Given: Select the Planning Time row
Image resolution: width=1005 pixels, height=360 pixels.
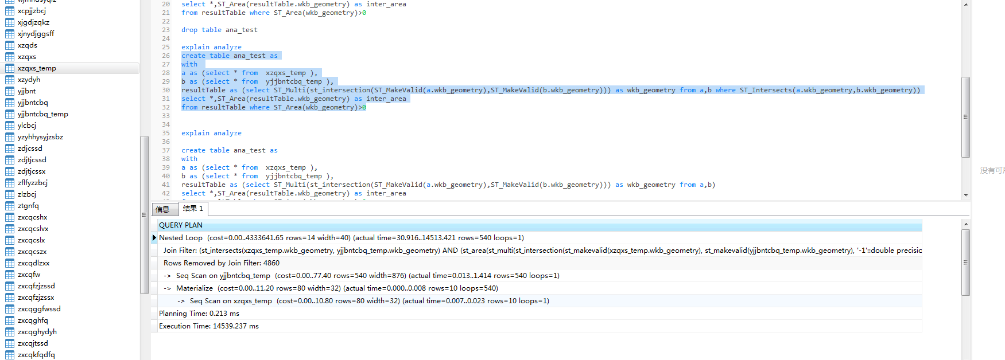Looking at the screenshot, I should tap(540, 314).
